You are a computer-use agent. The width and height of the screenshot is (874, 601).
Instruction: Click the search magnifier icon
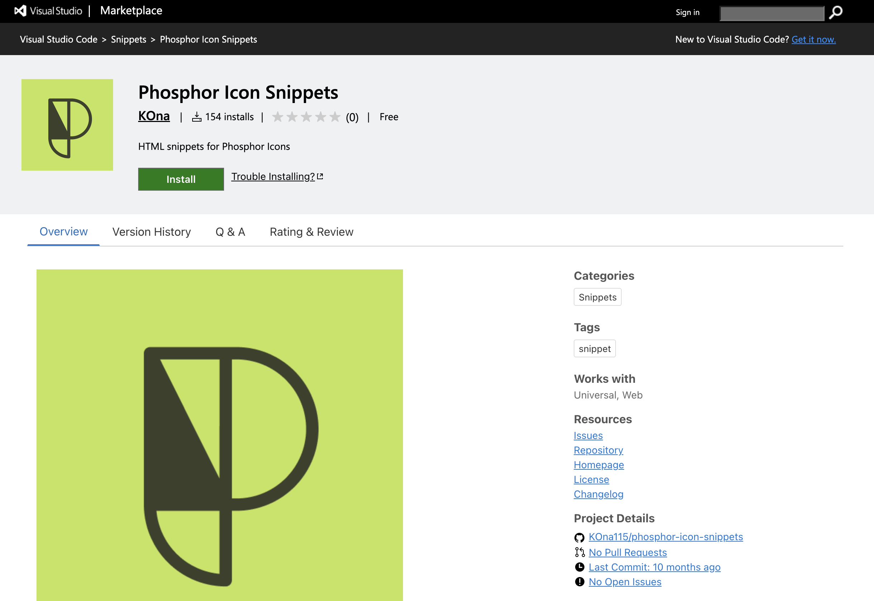point(836,13)
